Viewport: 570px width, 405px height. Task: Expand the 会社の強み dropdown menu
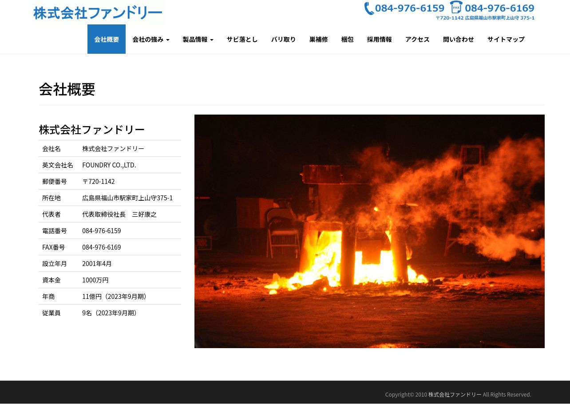tap(151, 39)
